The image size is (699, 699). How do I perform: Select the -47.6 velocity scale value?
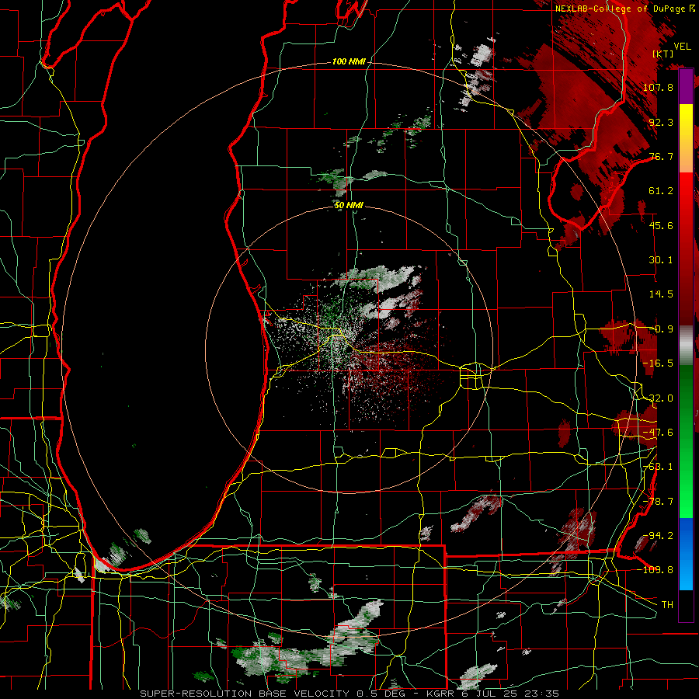(x=658, y=433)
